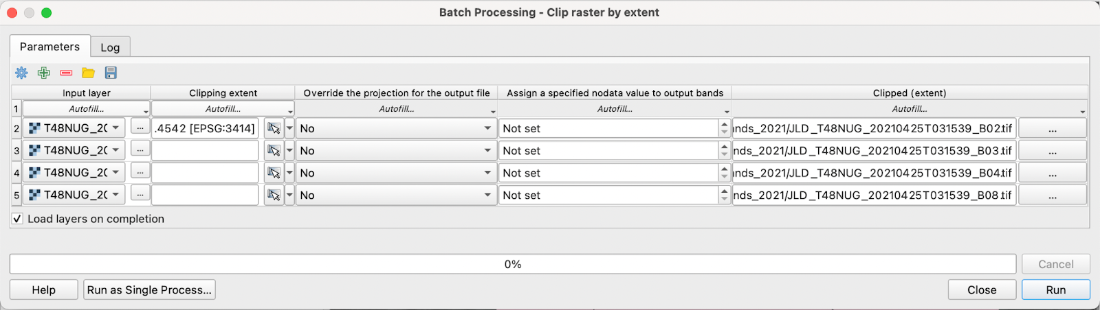Viewport: 1100px width, 310px height.
Task: Click Run as Single Process button
Action: pos(149,290)
